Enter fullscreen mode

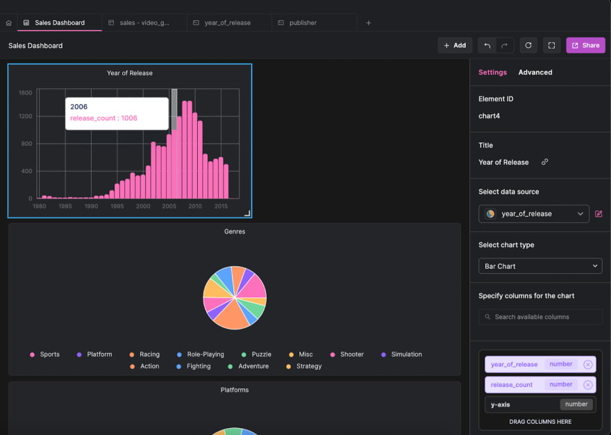551,45
